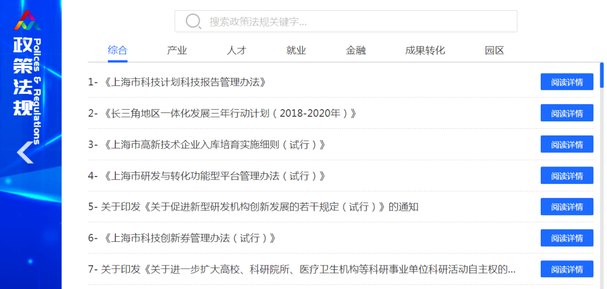
Task: Click 阅读详情 for item 5 新型研发机构 notice
Action: (567, 207)
